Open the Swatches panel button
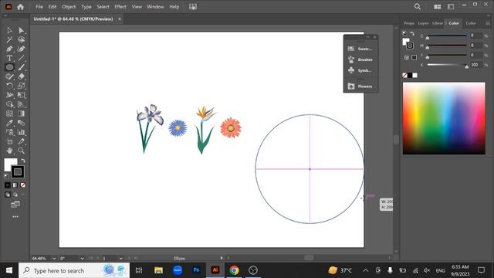Viewport: 494px width, 278px height. pos(360,49)
